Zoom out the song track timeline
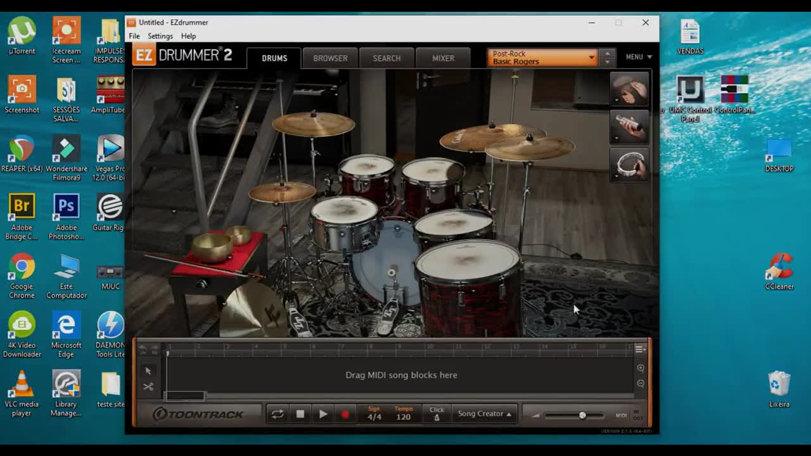The height and width of the screenshot is (456, 811). tap(641, 383)
